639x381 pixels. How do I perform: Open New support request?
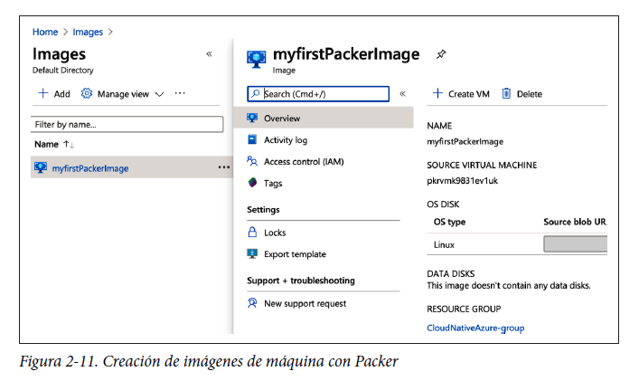304,303
